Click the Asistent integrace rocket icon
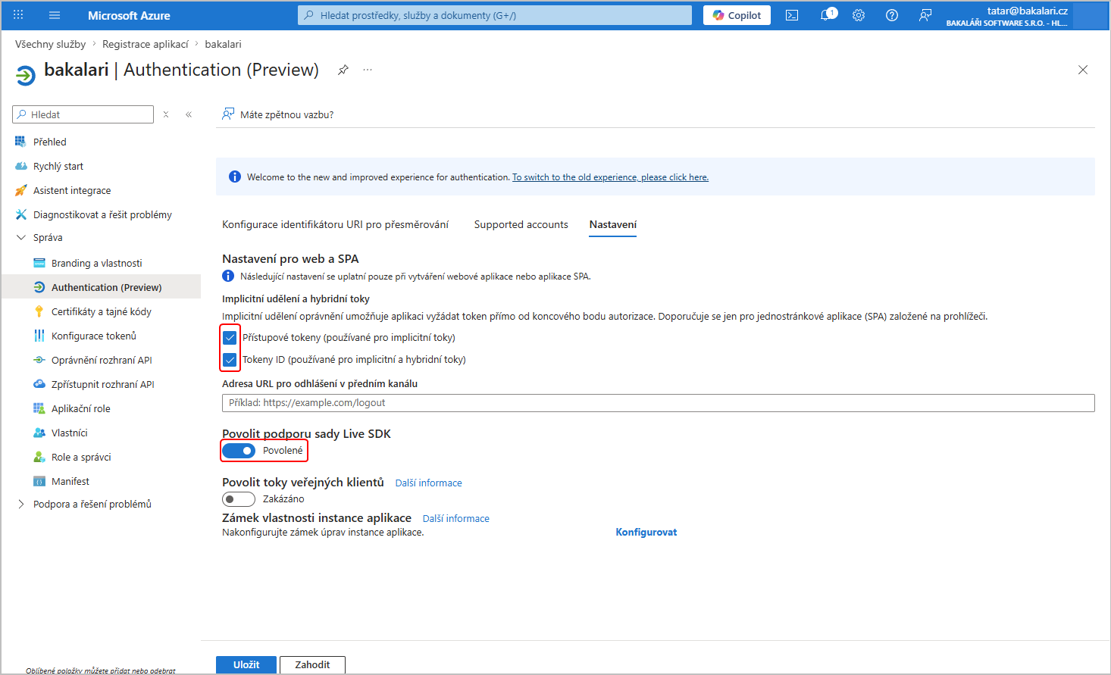The image size is (1111, 675). pos(20,190)
